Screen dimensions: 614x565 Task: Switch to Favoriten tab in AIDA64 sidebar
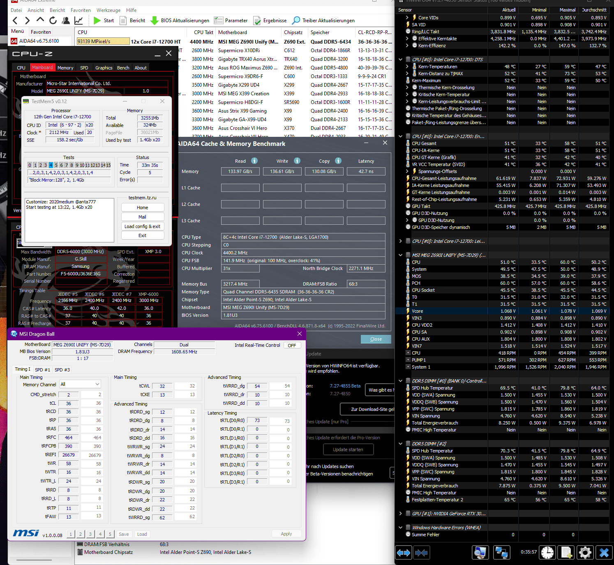(x=41, y=32)
